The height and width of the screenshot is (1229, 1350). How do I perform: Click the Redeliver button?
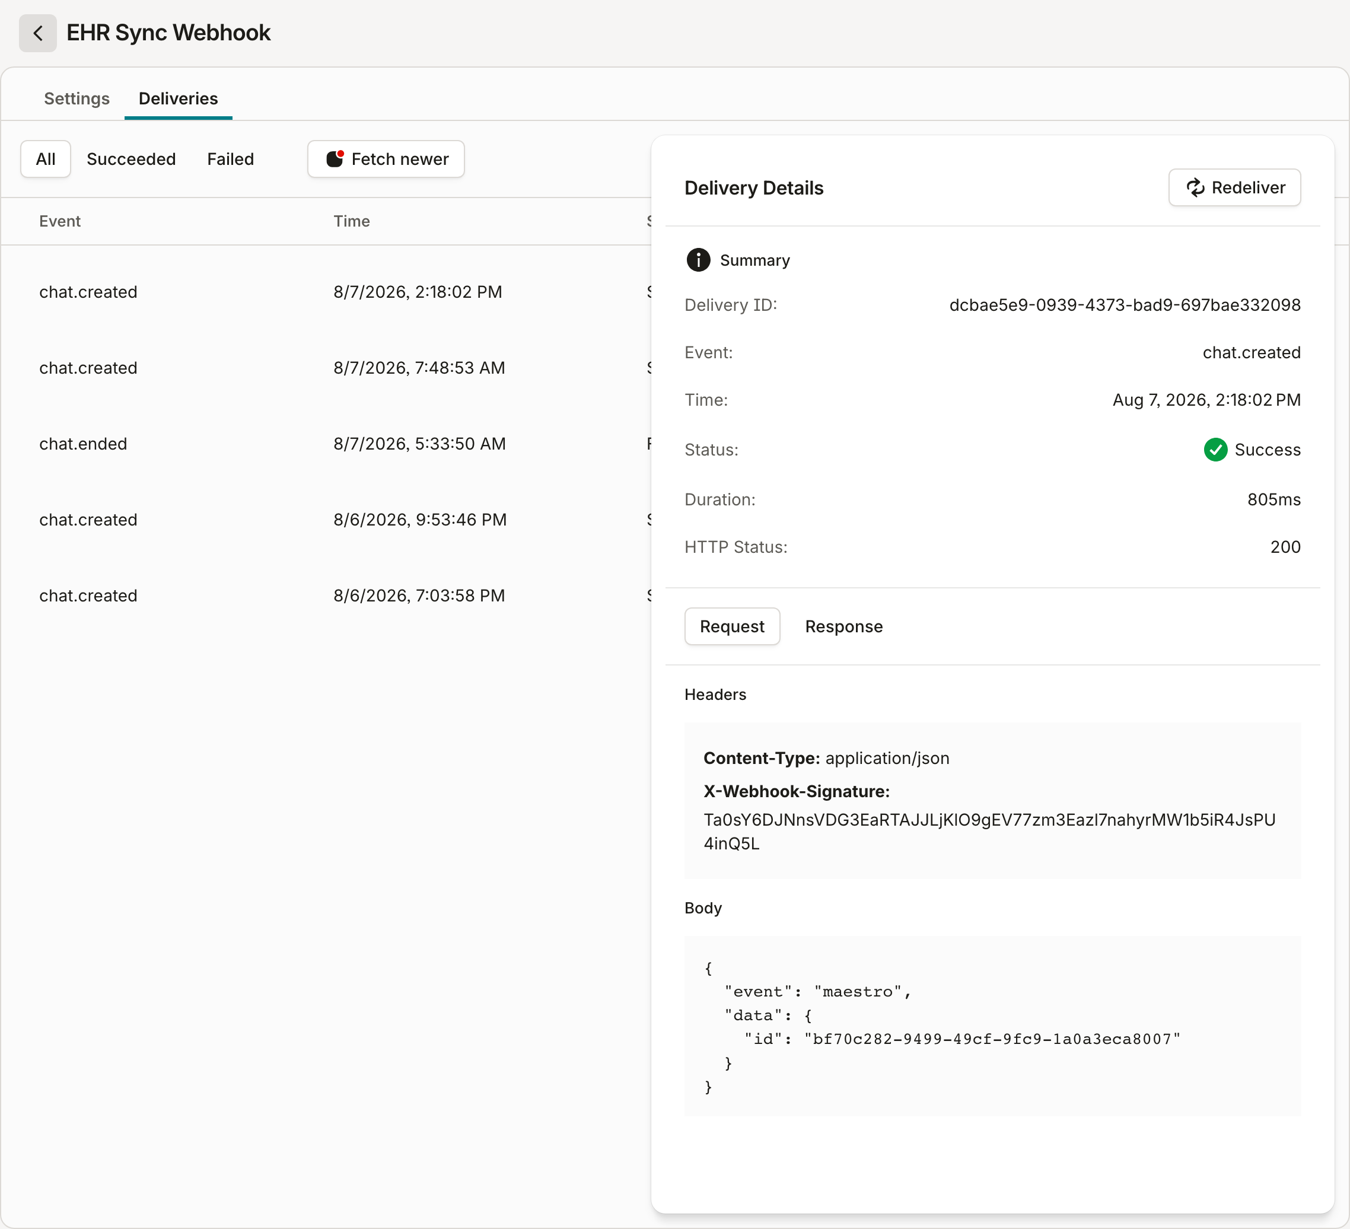[x=1234, y=187]
